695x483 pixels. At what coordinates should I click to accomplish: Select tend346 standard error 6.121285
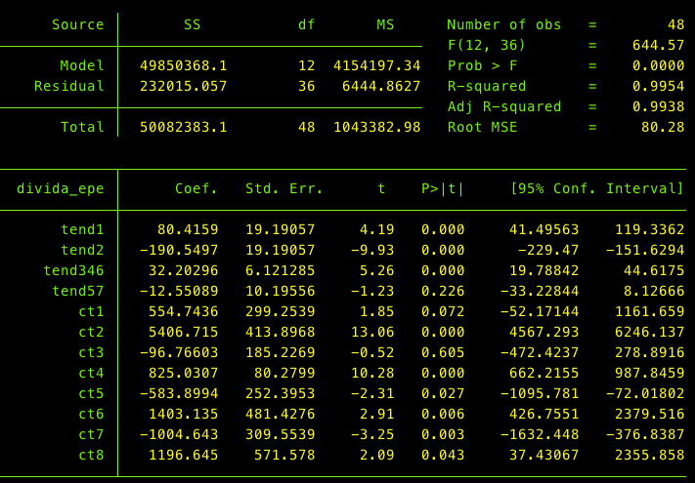(281, 270)
